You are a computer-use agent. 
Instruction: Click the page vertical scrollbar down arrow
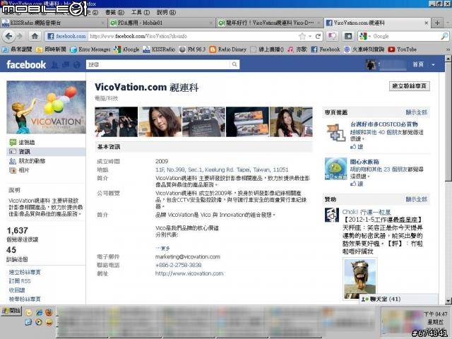[x=448, y=301]
